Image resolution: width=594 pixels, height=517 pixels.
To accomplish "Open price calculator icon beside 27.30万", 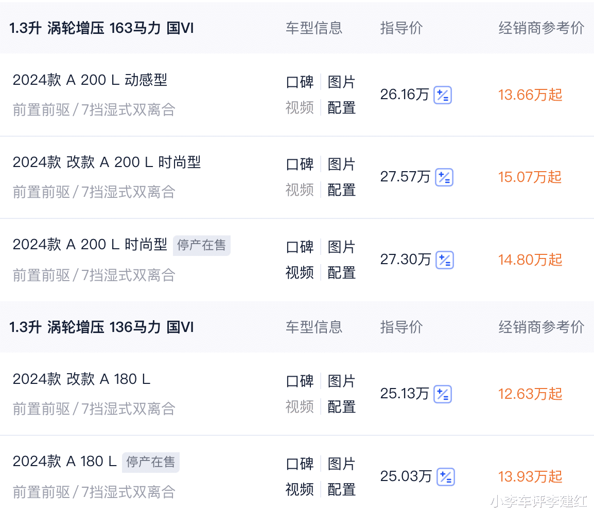I will [445, 260].
